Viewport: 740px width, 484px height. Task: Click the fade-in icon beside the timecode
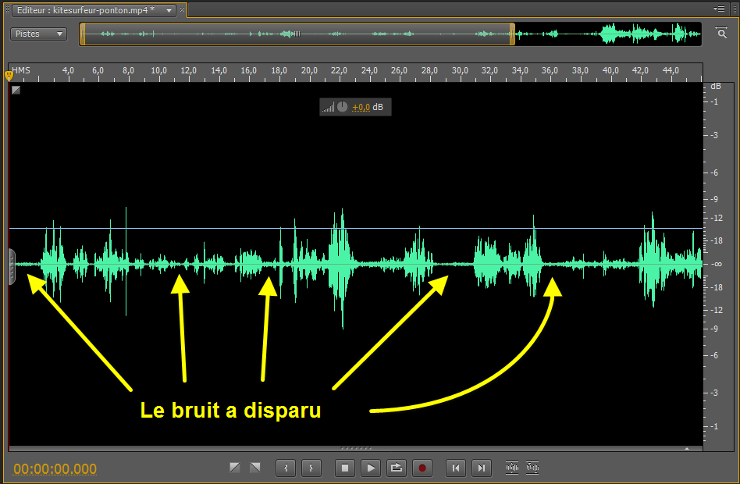tap(234, 468)
